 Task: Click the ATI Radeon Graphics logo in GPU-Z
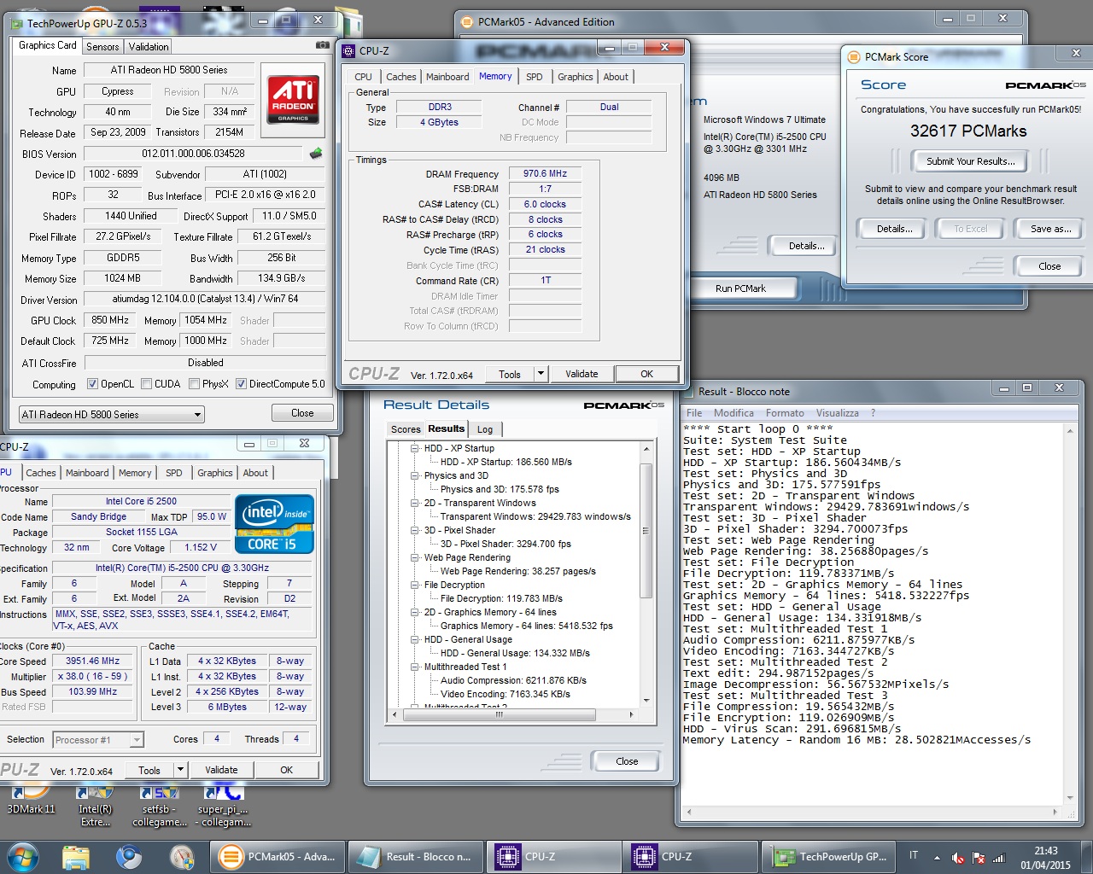[x=293, y=98]
